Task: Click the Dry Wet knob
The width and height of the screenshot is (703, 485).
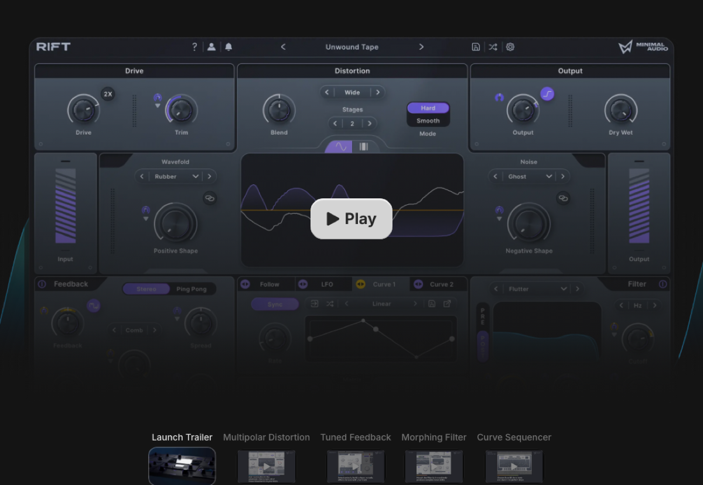Action: coord(621,109)
